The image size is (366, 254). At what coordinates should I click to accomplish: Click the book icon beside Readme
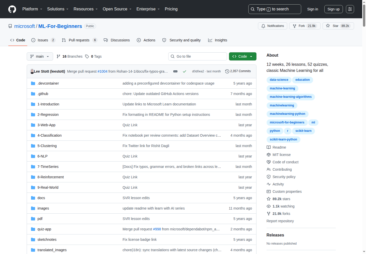click(269, 147)
